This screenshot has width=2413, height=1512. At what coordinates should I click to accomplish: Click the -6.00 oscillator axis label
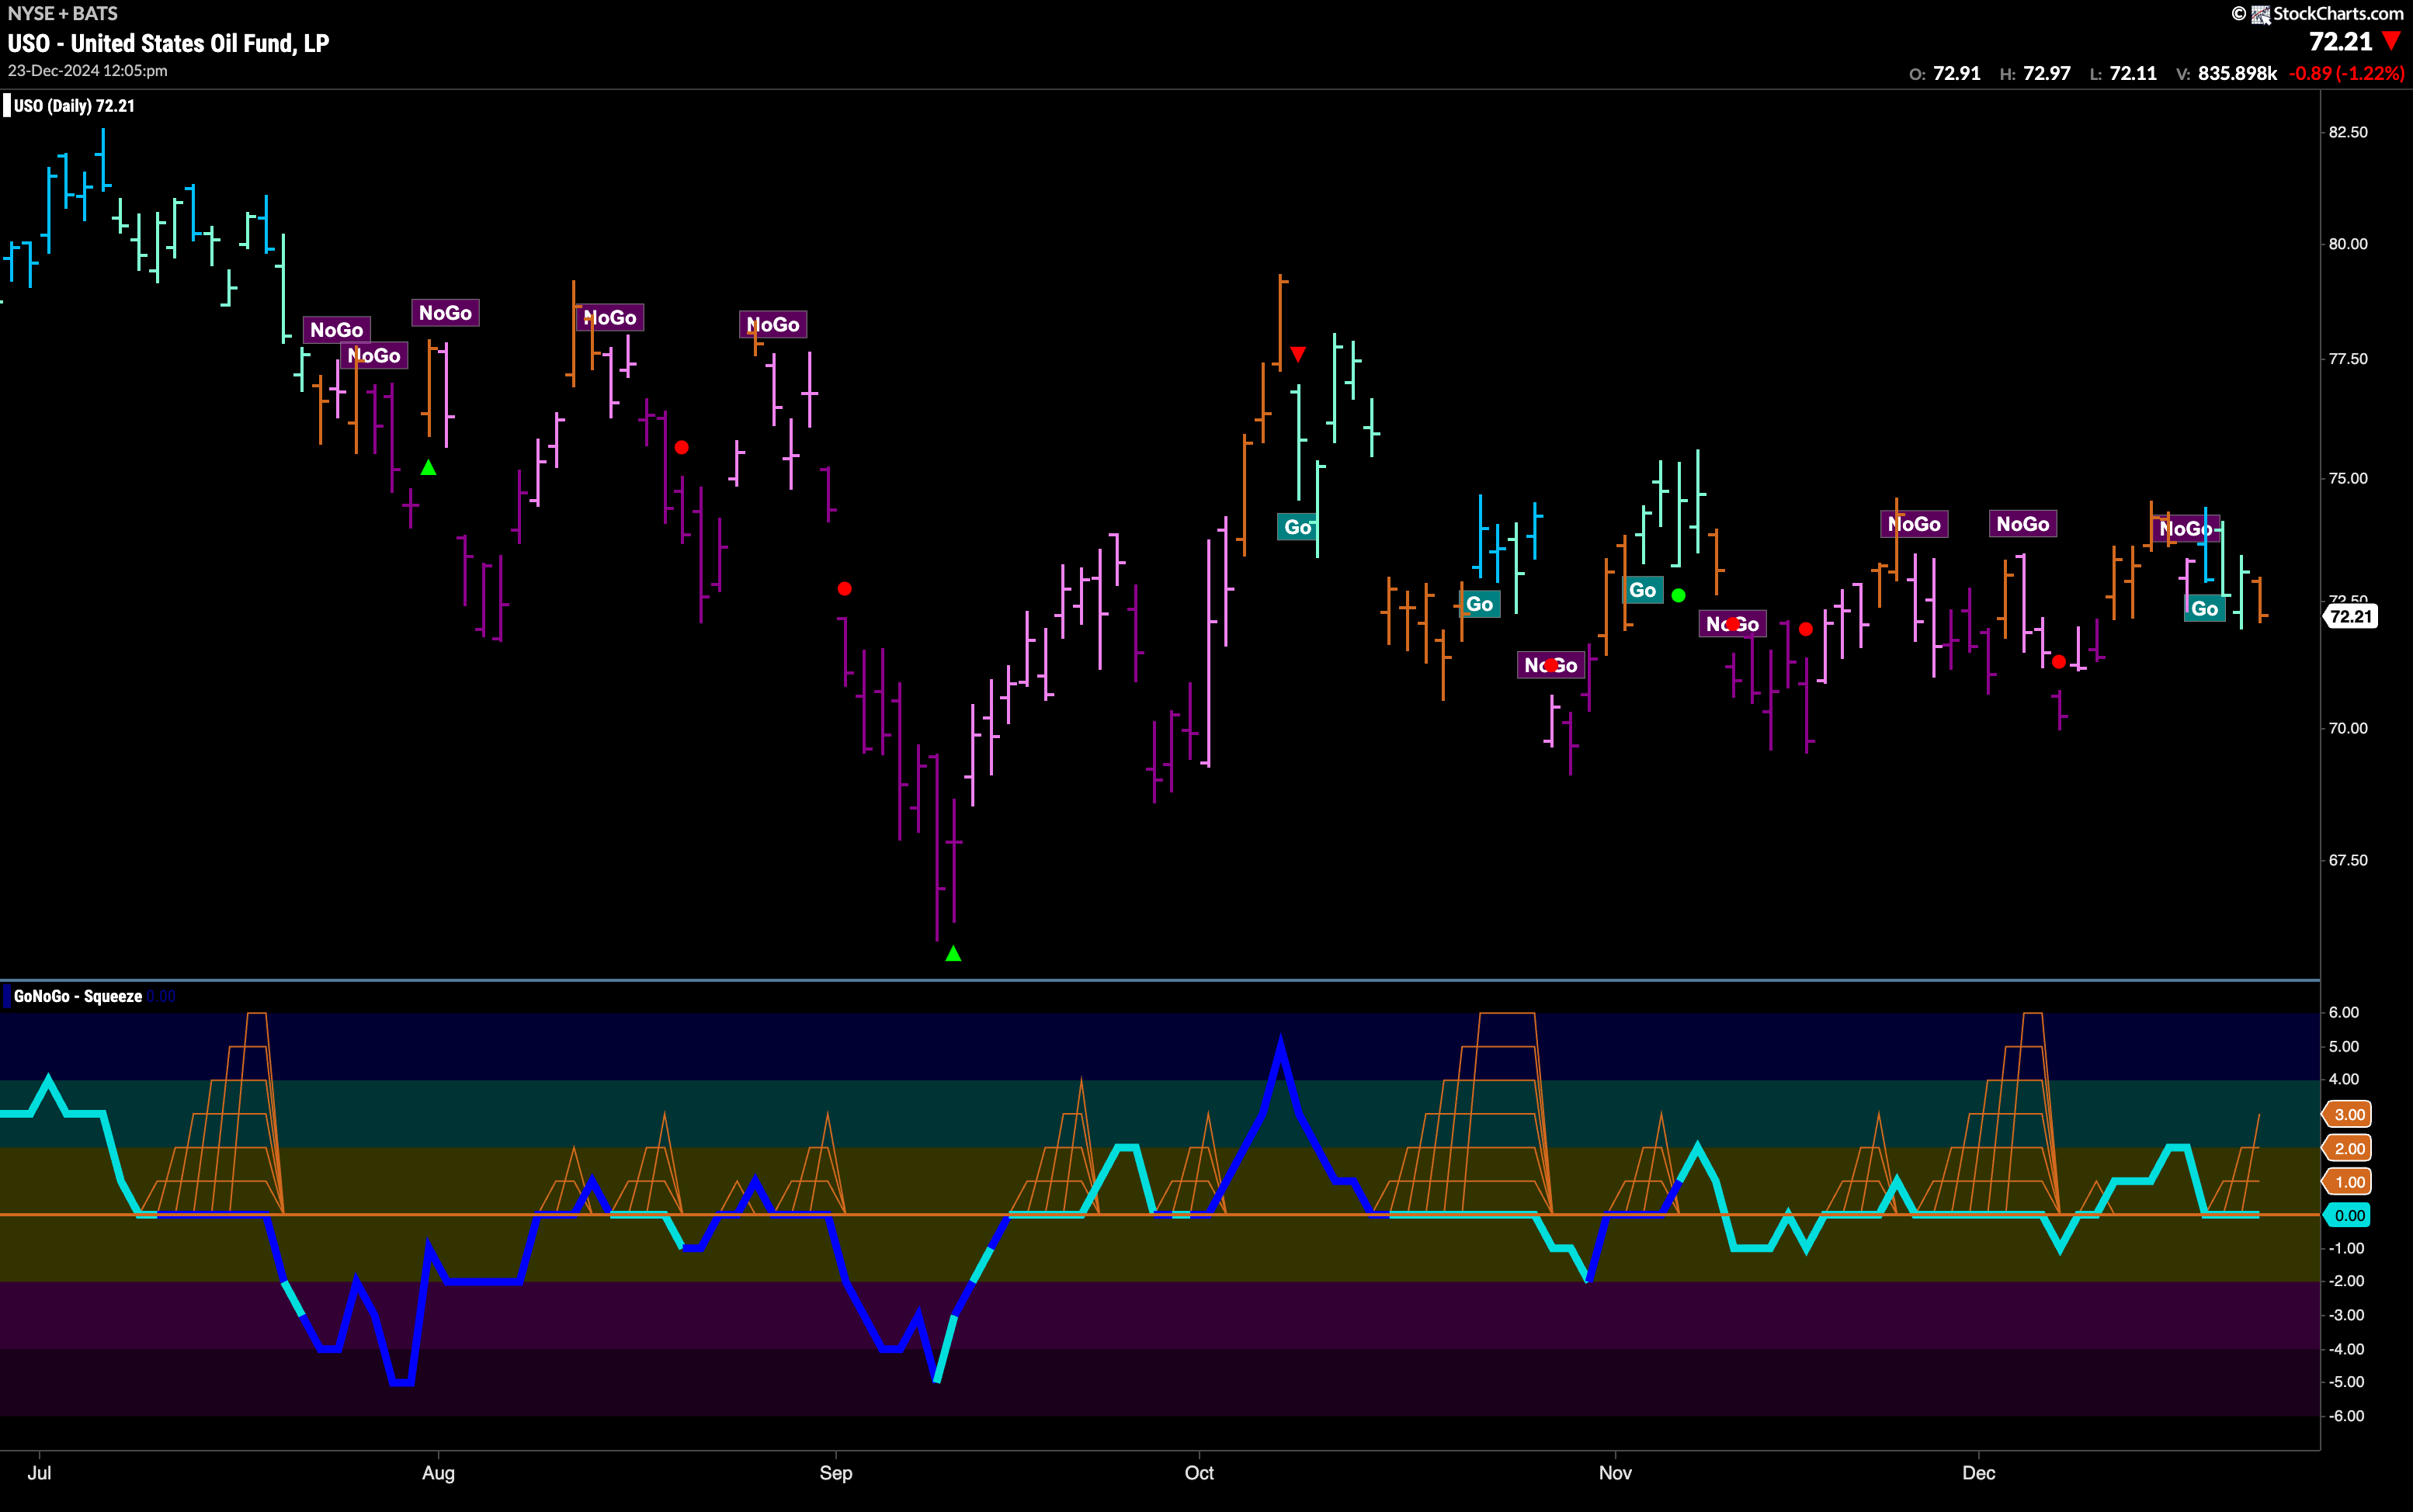tap(2345, 1416)
